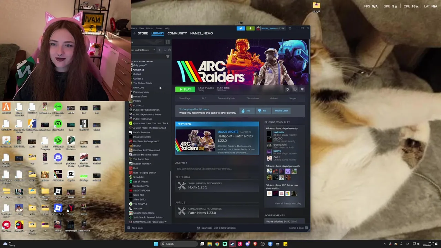Open File Explorer in taskbar
Screen dimensions: 441x248
pyautogui.click(x=209, y=244)
